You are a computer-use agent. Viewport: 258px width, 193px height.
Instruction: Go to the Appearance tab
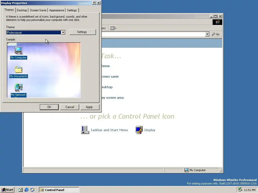click(x=57, y=10)
